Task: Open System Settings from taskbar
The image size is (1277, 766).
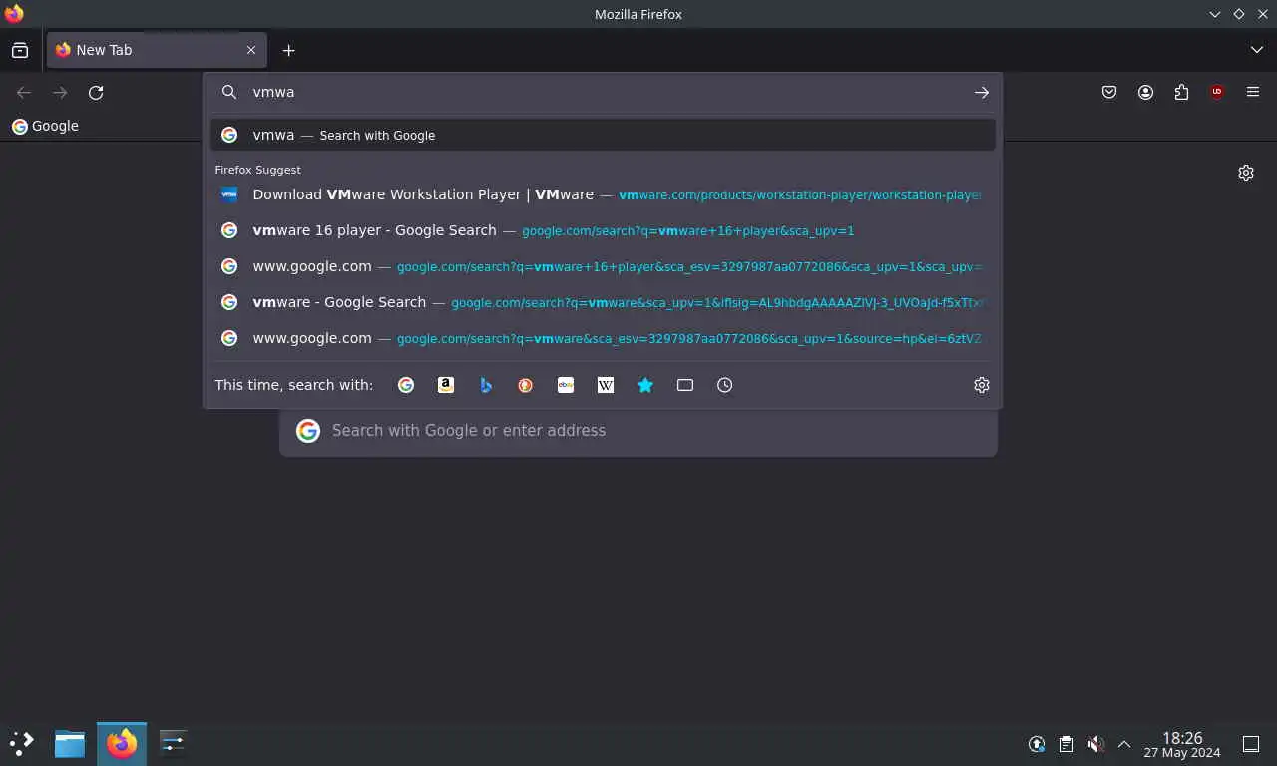Action: click(173, 743)
